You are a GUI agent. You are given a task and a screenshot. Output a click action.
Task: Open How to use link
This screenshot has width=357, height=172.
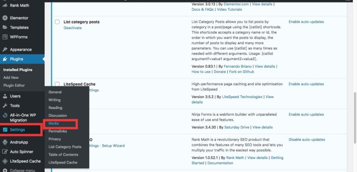point(201,72)
